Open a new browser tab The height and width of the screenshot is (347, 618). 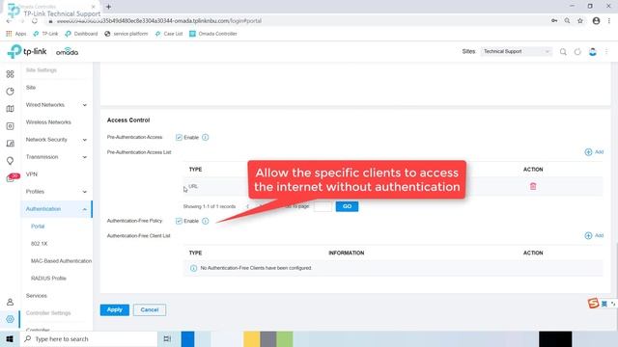[108, 7]
